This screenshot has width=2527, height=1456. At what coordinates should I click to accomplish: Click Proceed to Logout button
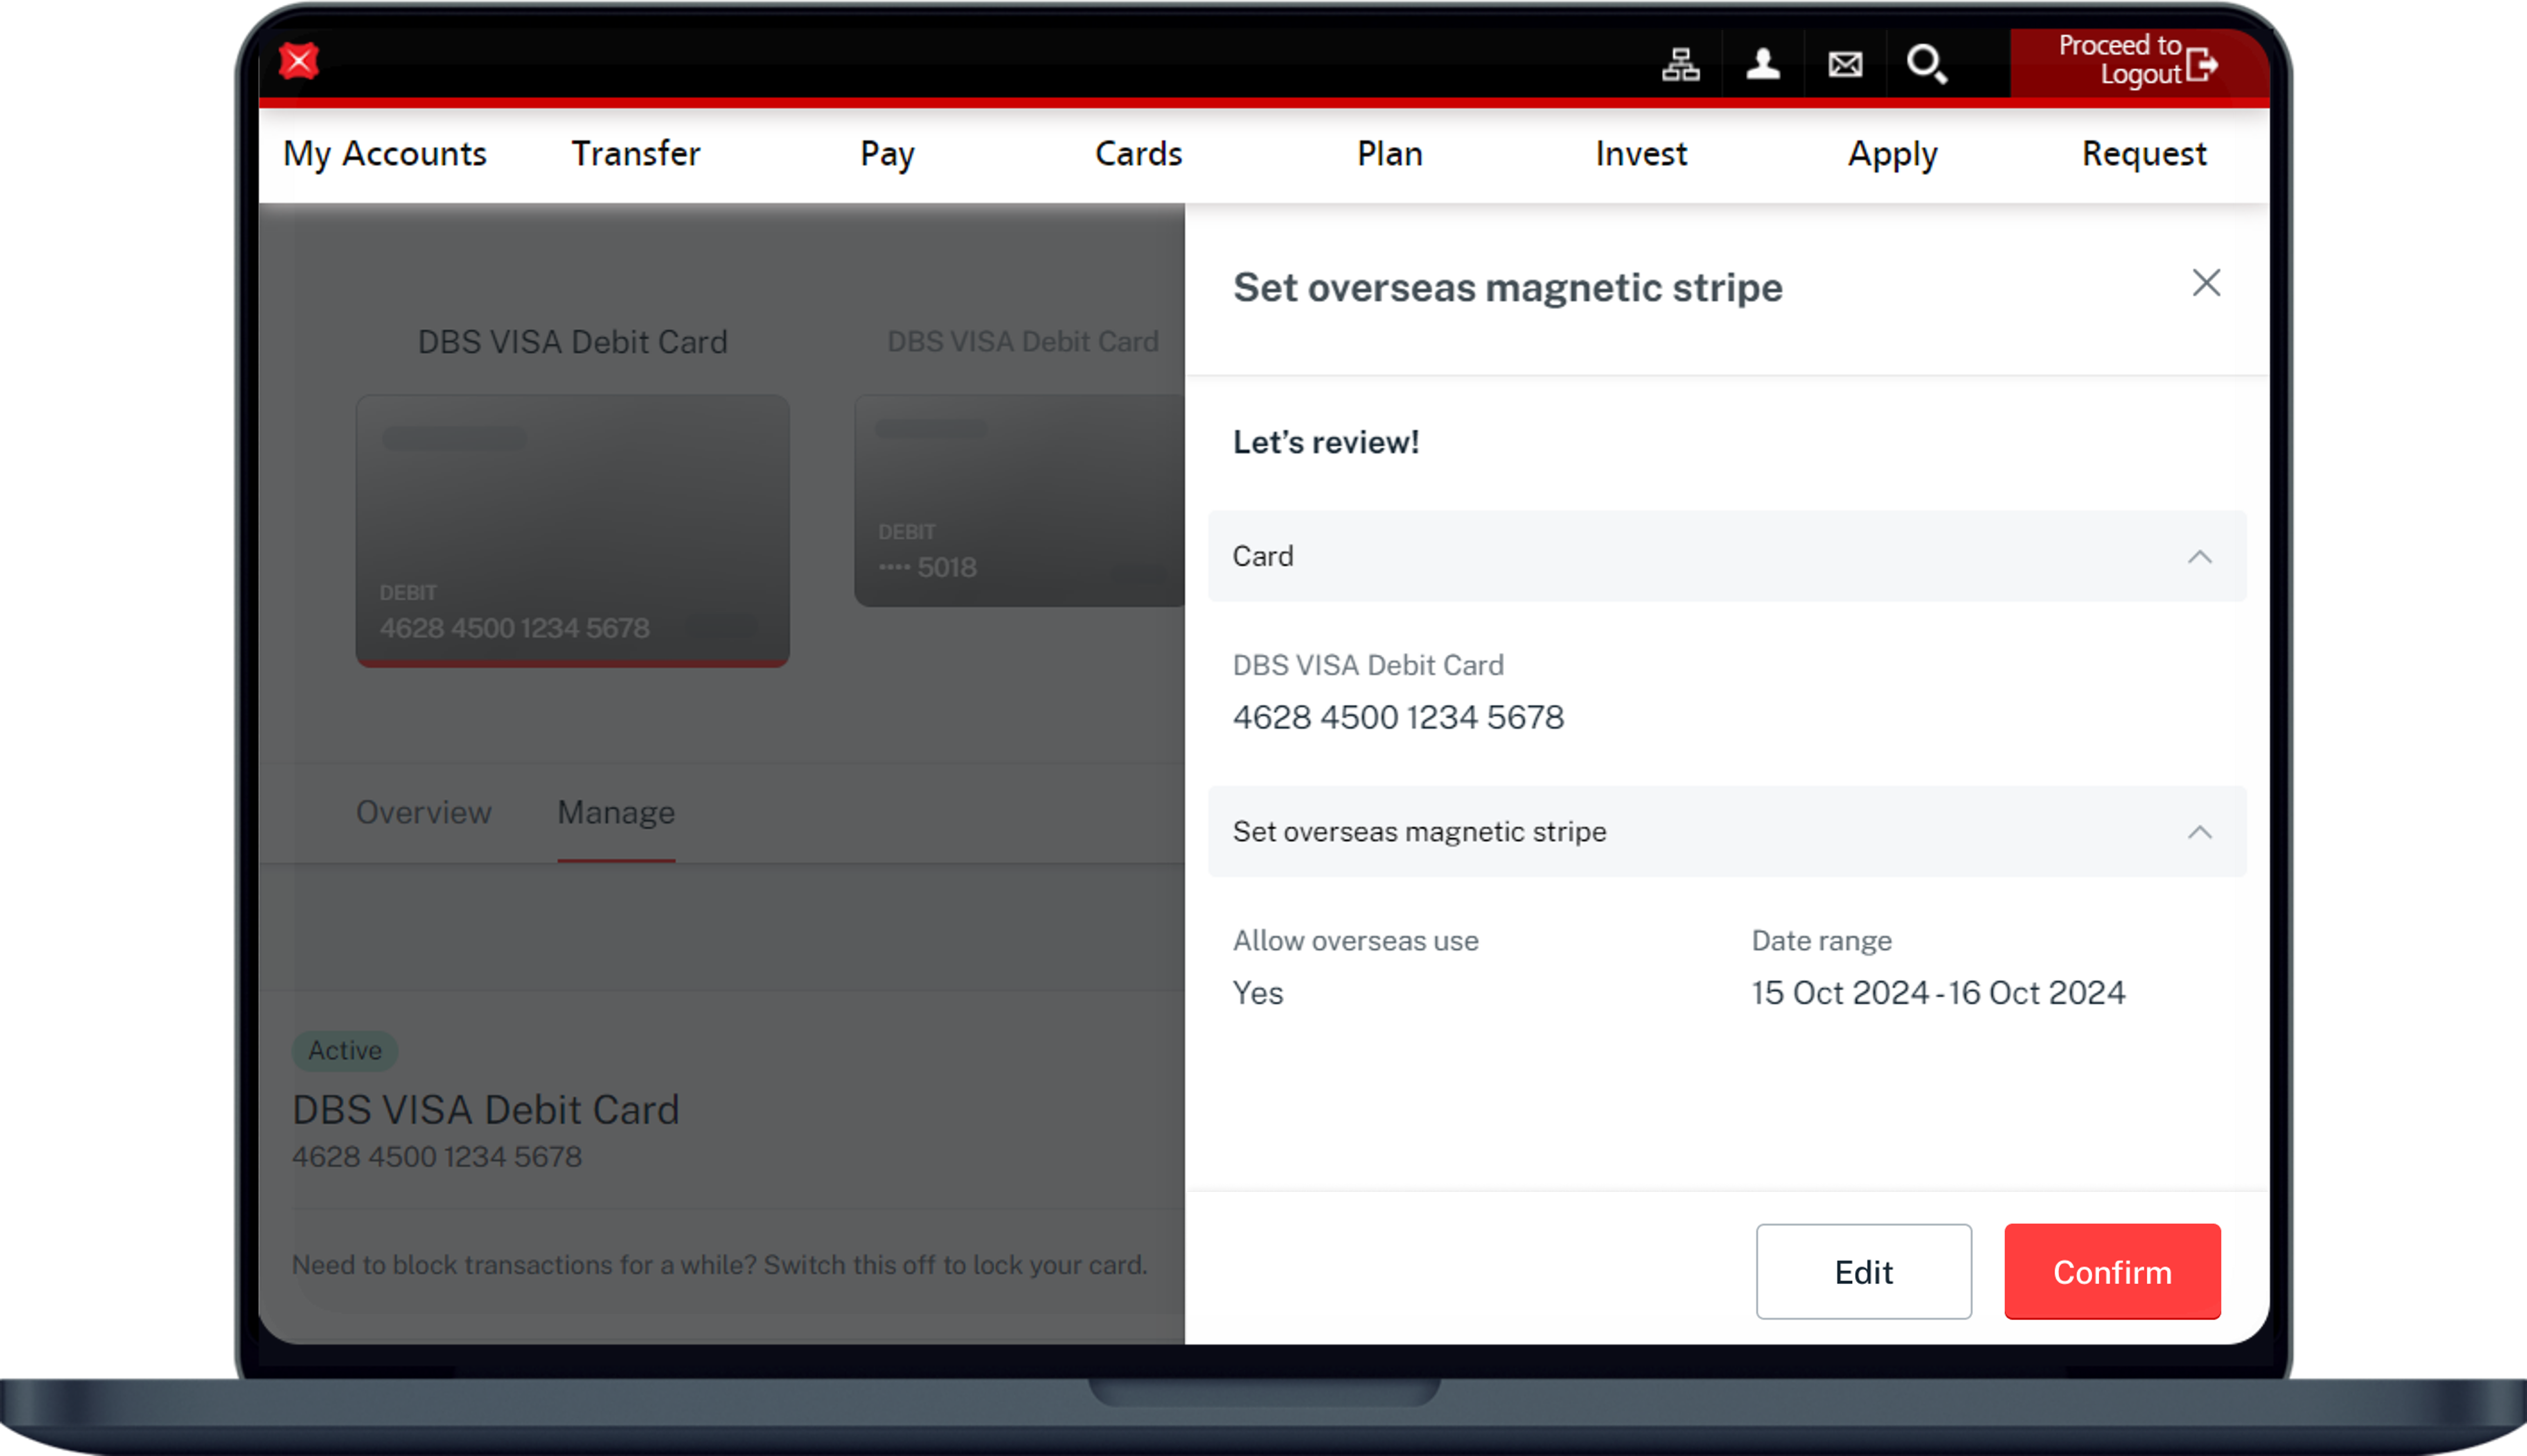(2139, 62)
